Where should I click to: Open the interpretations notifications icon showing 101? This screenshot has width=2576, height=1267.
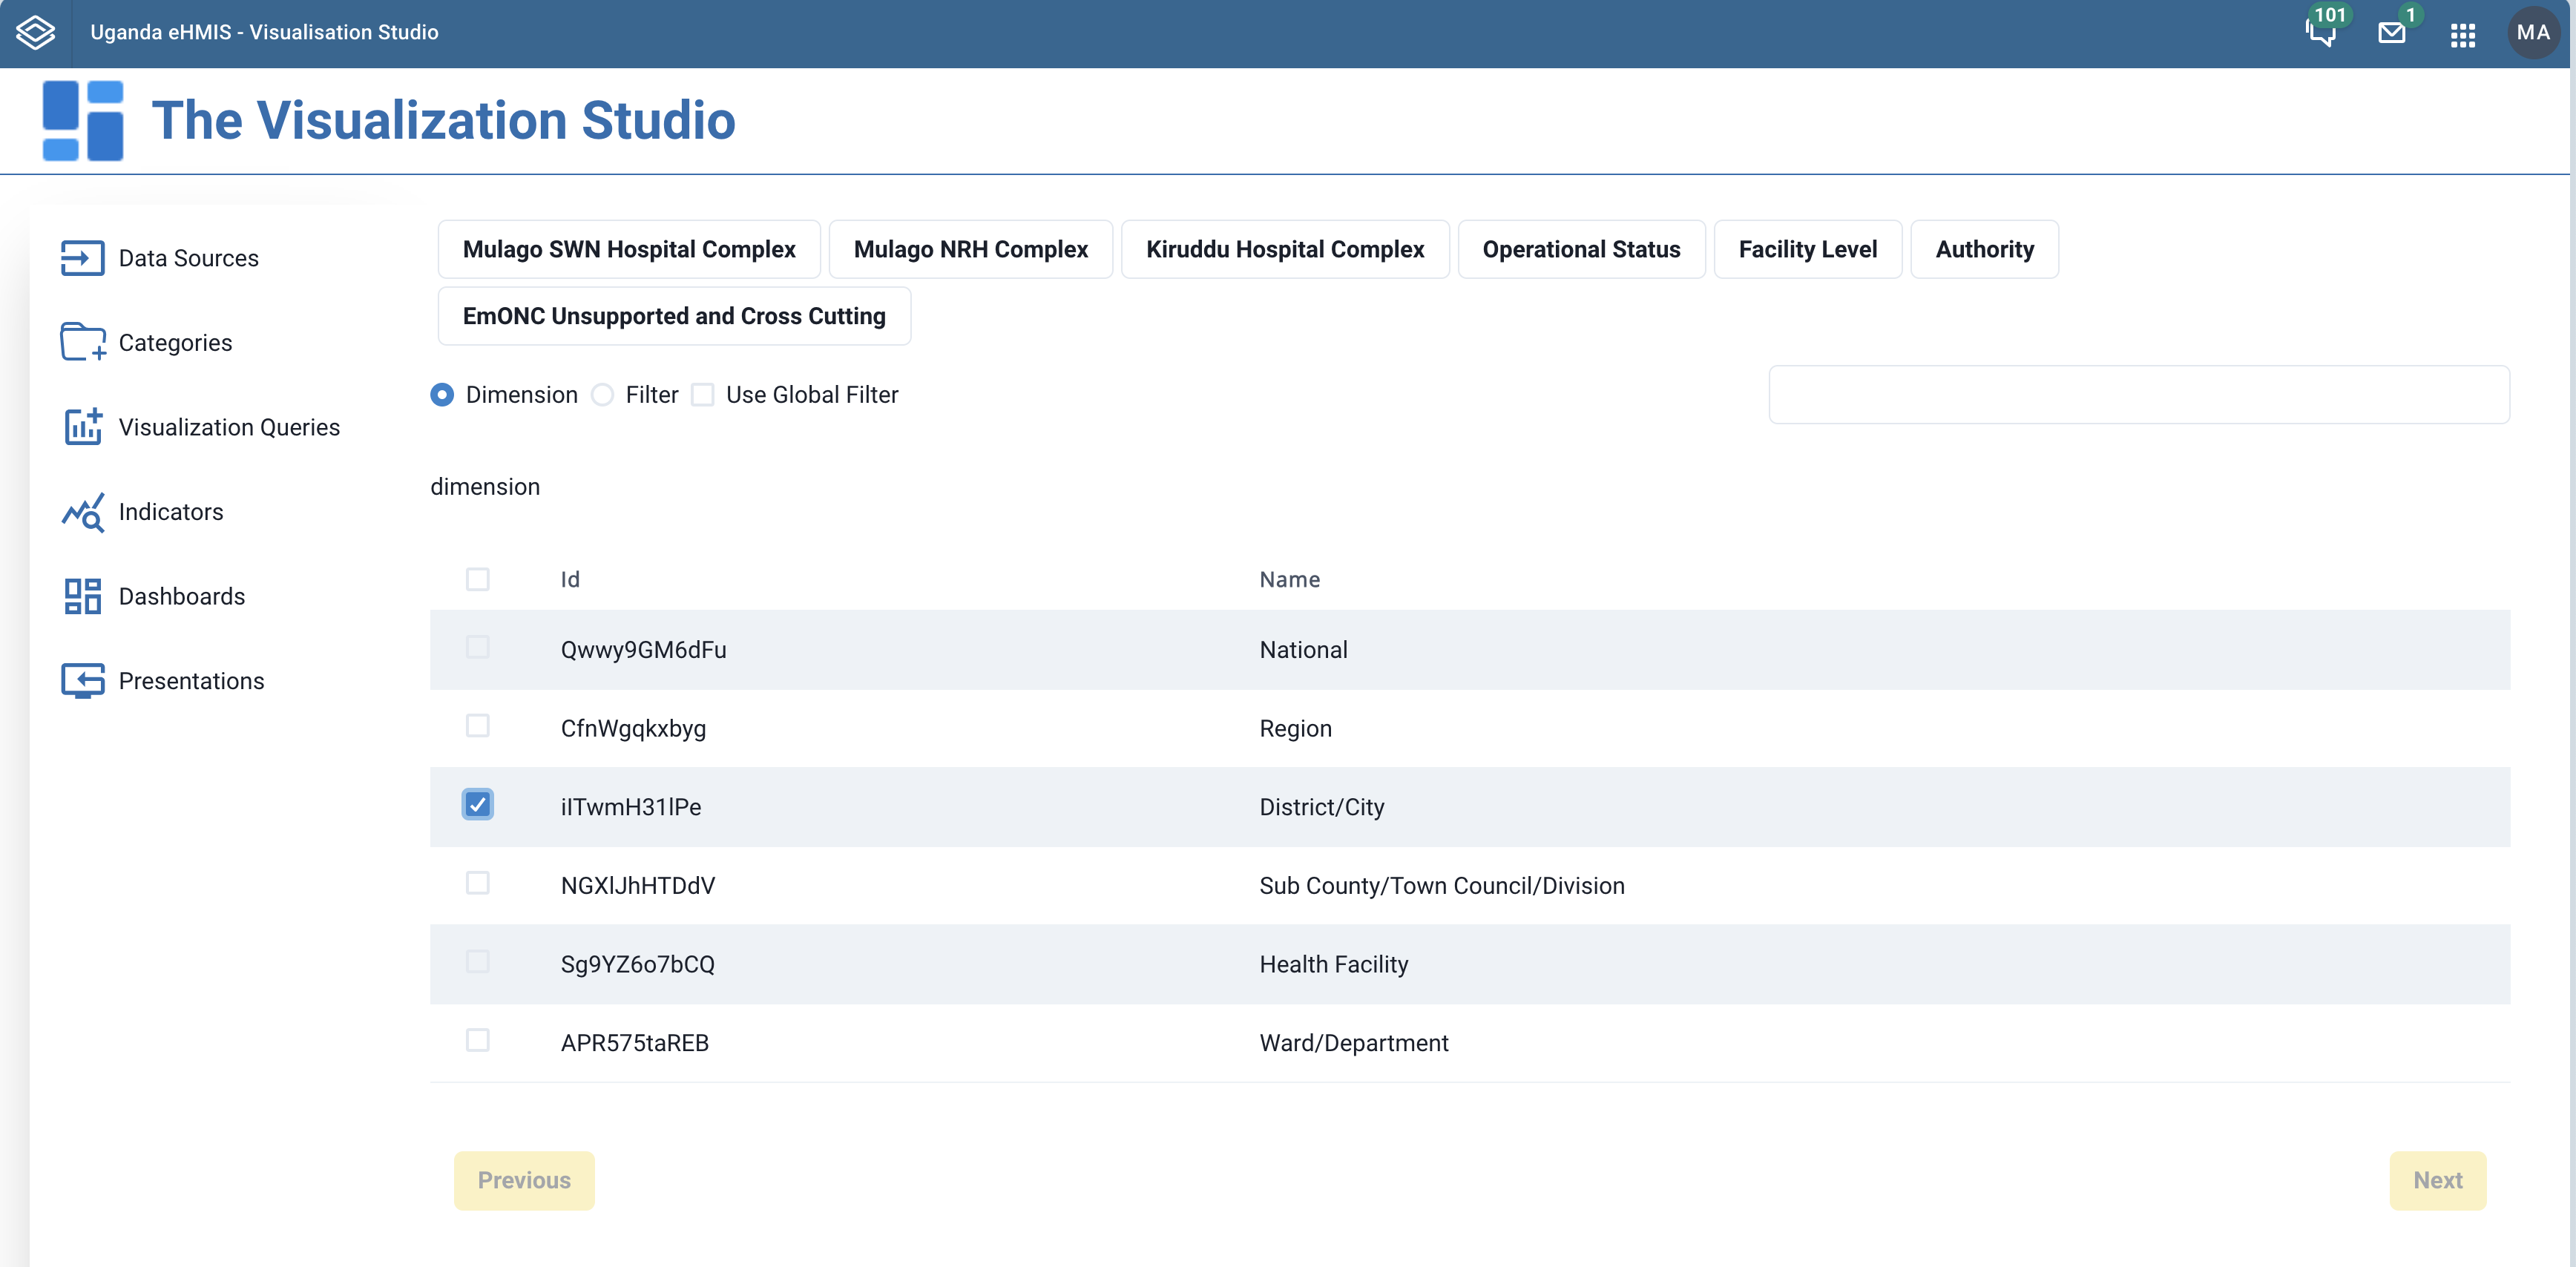coord(2322,32)
